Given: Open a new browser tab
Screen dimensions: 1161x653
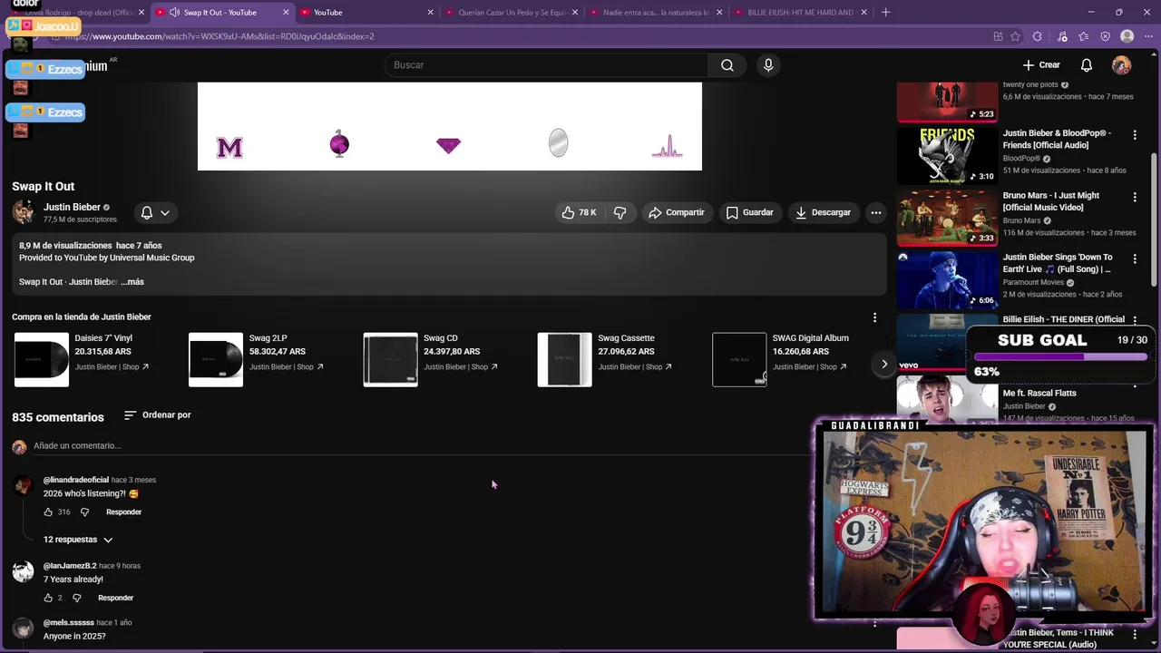Looking at the screenshot, I should pos(885,13).
